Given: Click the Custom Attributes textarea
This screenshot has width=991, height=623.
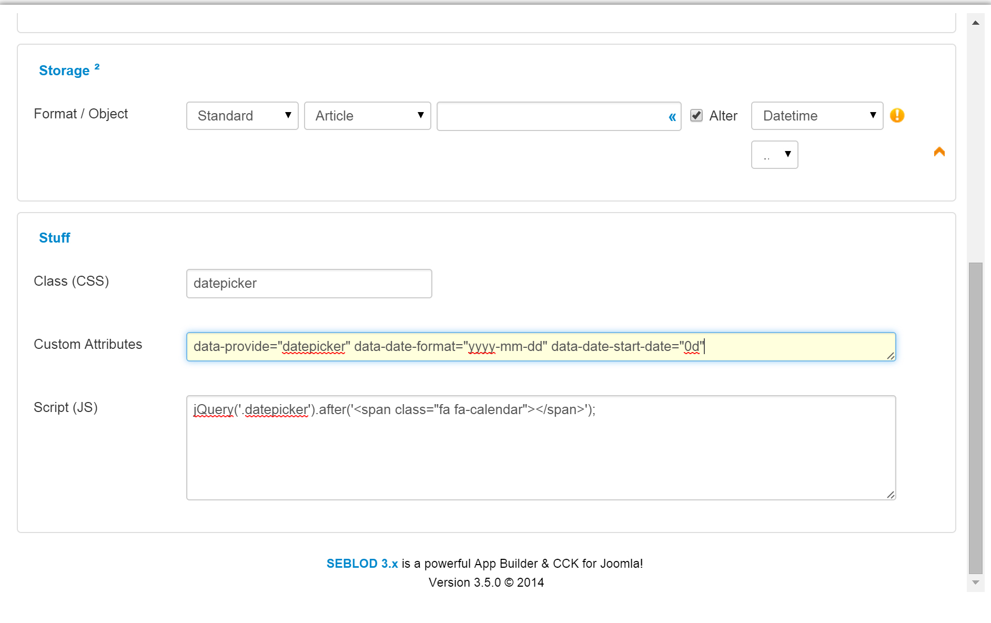Looking at the screenshot, I should click(x=540, y=347).
